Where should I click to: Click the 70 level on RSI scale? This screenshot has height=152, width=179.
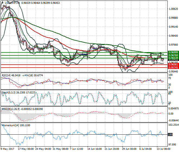click(170, 78)
